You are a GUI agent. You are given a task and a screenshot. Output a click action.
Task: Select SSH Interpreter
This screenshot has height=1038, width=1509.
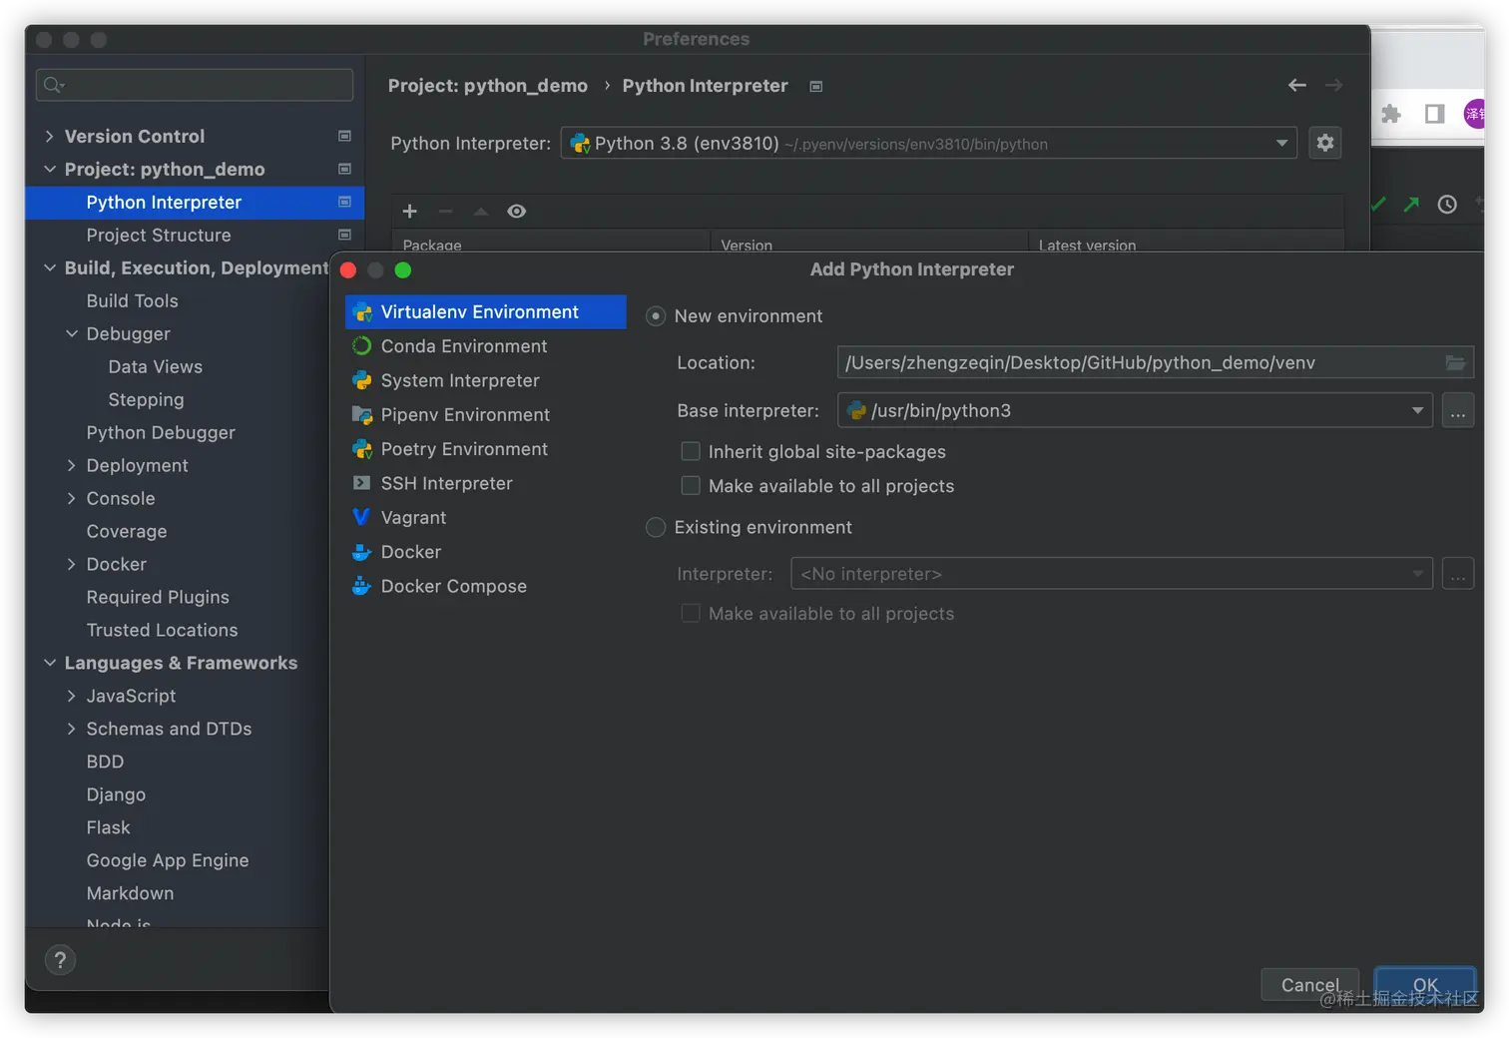point(486,484)
